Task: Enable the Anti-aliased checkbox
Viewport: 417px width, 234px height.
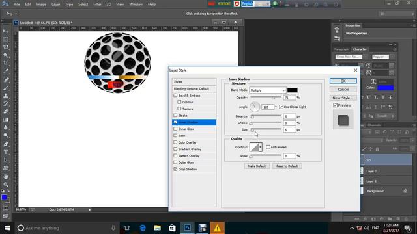Action: coord(268,147)
